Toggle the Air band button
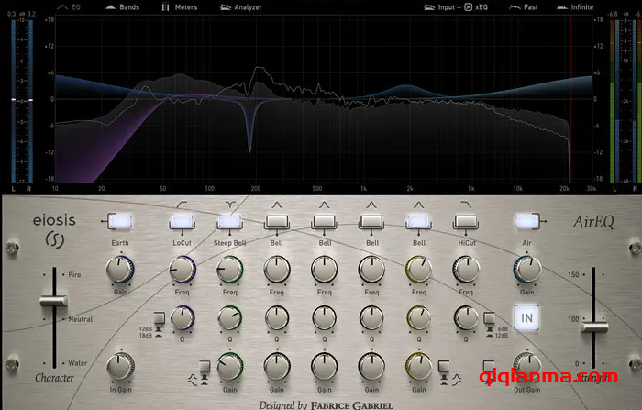The height and width of the screenshot is (410, 642). (527, 221)
